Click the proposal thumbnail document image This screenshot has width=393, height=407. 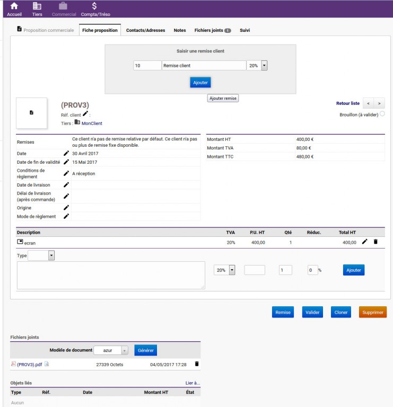(31, 113)
